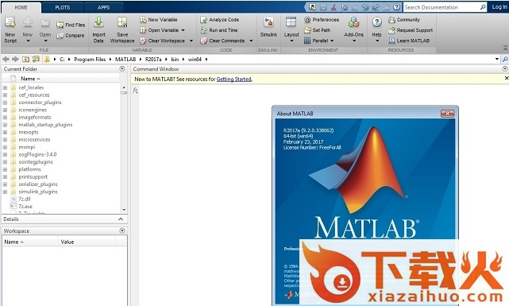Create a New Variable
This screenshot has width=509, height=306.
pyautogui.click(x=159, y=20)
